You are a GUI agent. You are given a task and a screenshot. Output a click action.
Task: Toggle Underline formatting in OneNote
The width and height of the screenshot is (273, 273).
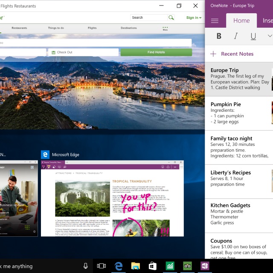(x=253, y=36)
